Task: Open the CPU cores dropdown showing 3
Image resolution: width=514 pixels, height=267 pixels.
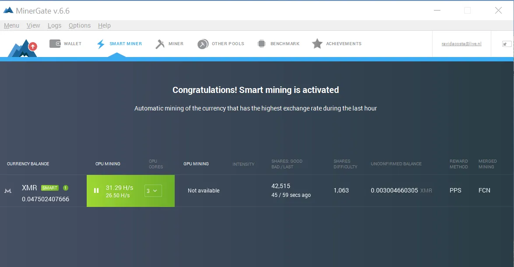Action: tap(153, 191)
